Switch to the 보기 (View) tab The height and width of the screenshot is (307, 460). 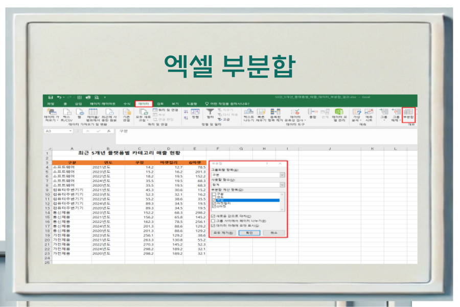[175, 104]
